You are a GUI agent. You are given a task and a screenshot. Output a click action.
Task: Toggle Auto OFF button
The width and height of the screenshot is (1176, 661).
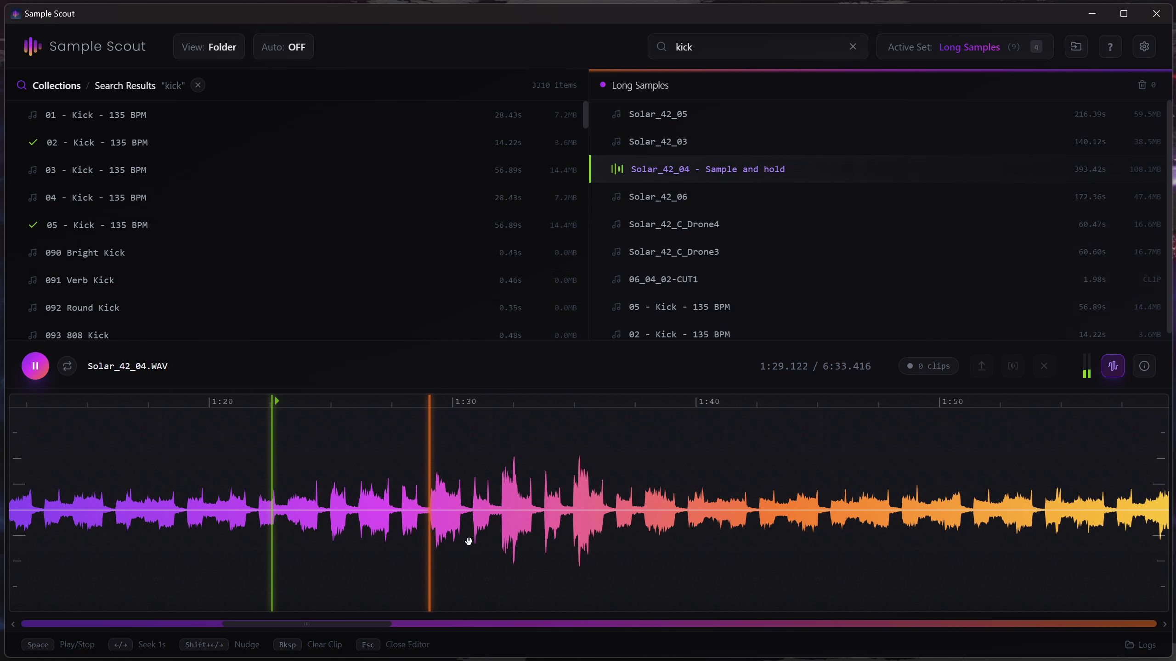coord(283,47)
